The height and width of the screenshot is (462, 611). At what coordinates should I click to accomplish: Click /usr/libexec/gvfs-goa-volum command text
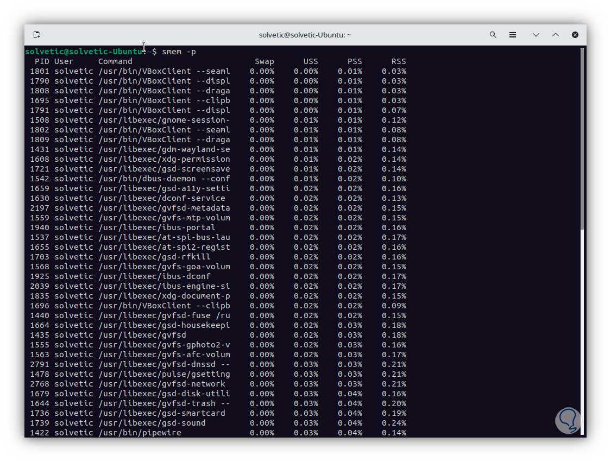pos(164,267)
